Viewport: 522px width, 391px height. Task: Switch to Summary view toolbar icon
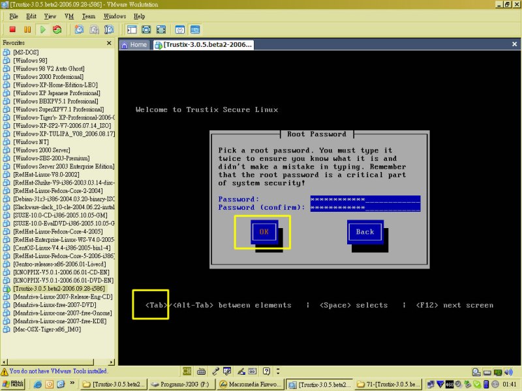[x=180, y=29]
